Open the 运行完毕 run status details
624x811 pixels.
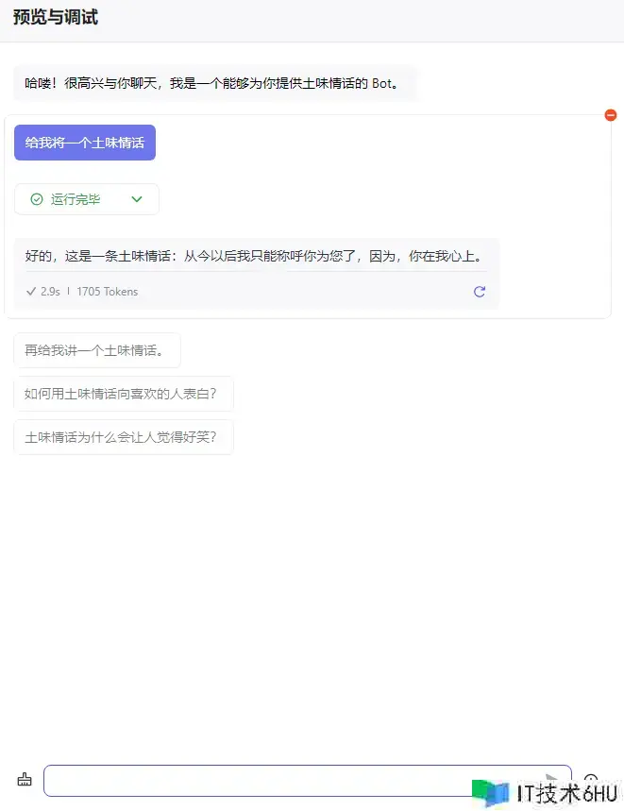click(x=76, y=199)
